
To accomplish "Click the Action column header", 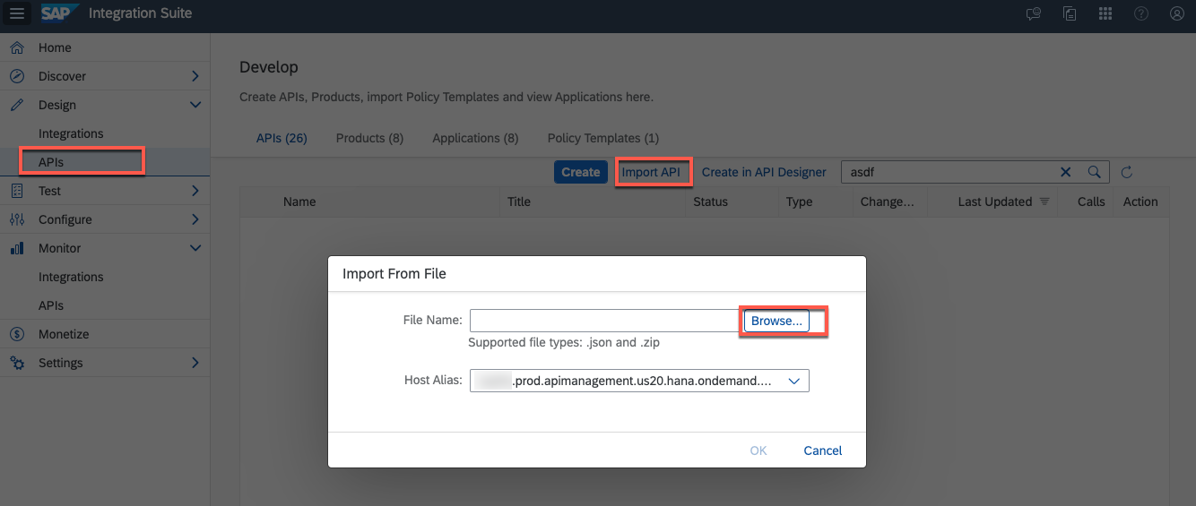I will tap(1140, 202).
